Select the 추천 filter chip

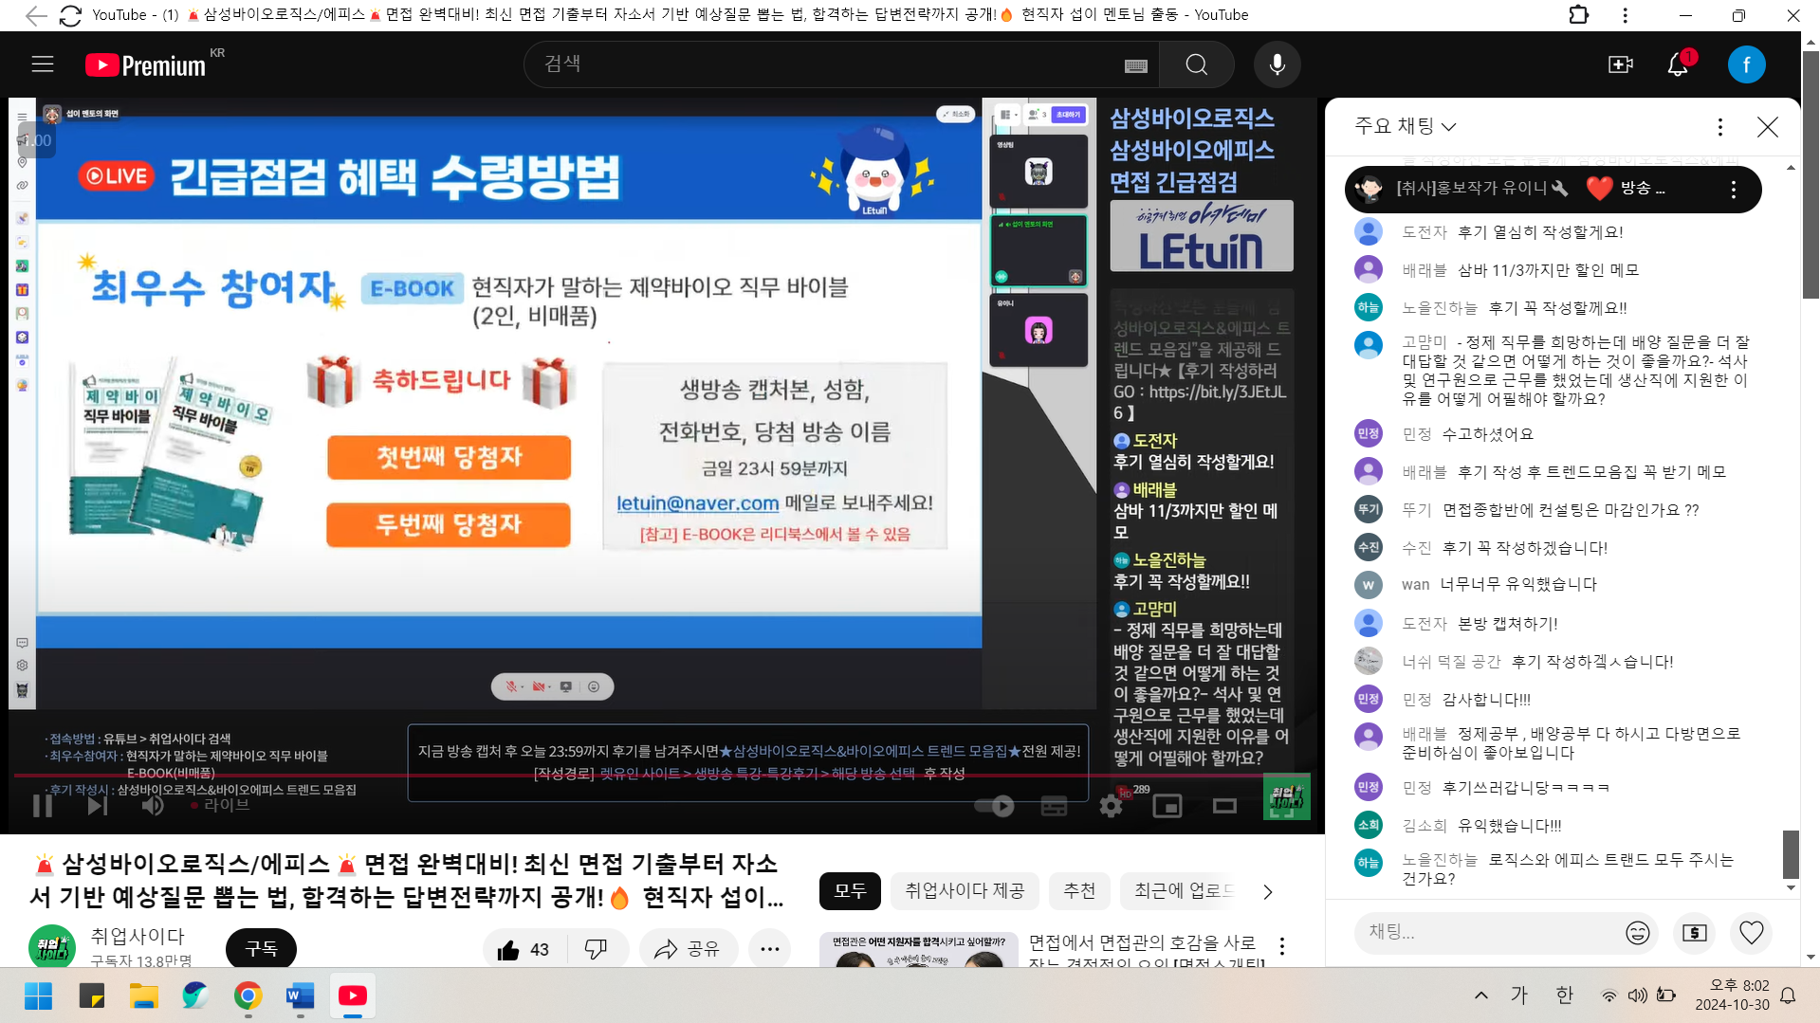pyautogui.click(x=1079, y=891)
